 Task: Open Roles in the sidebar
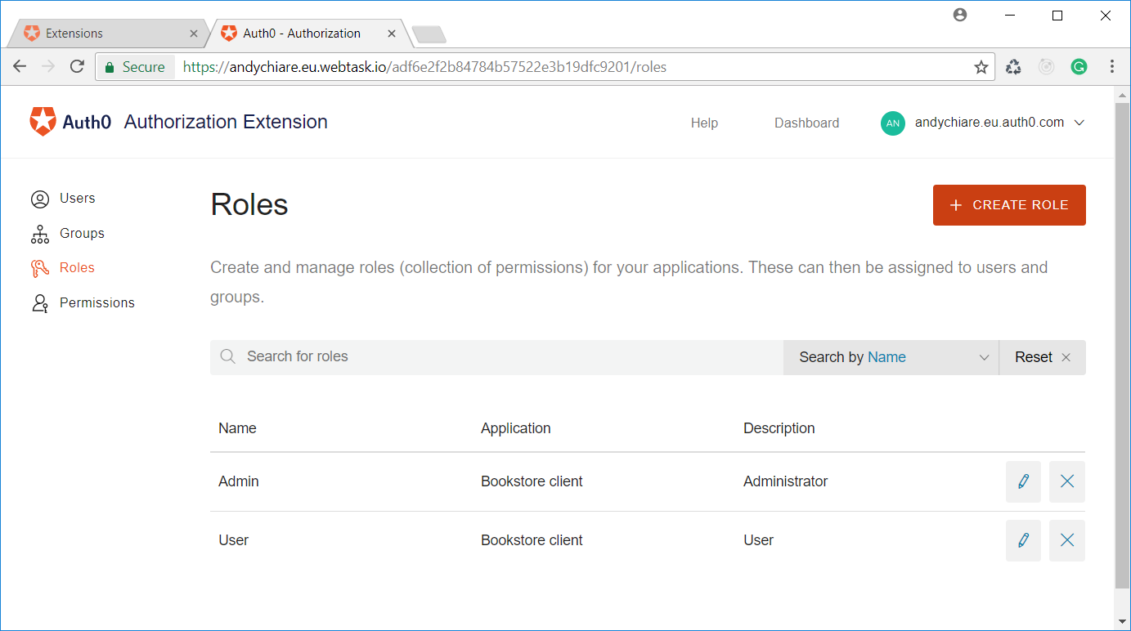click(77, 268)
